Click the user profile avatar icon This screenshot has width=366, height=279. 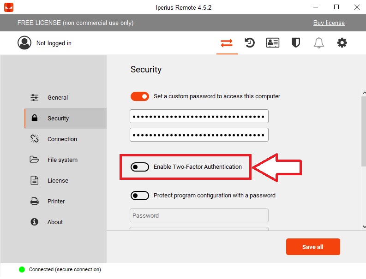point(24,43)
